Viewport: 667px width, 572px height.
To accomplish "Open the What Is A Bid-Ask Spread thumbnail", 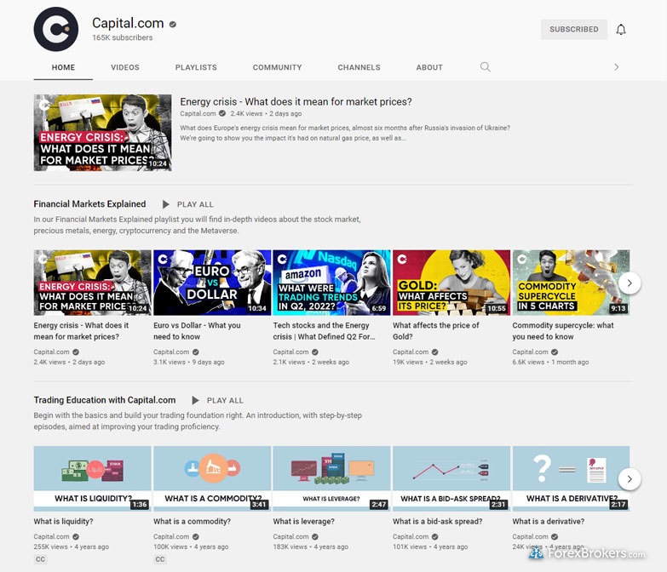I will pos(451,478).
